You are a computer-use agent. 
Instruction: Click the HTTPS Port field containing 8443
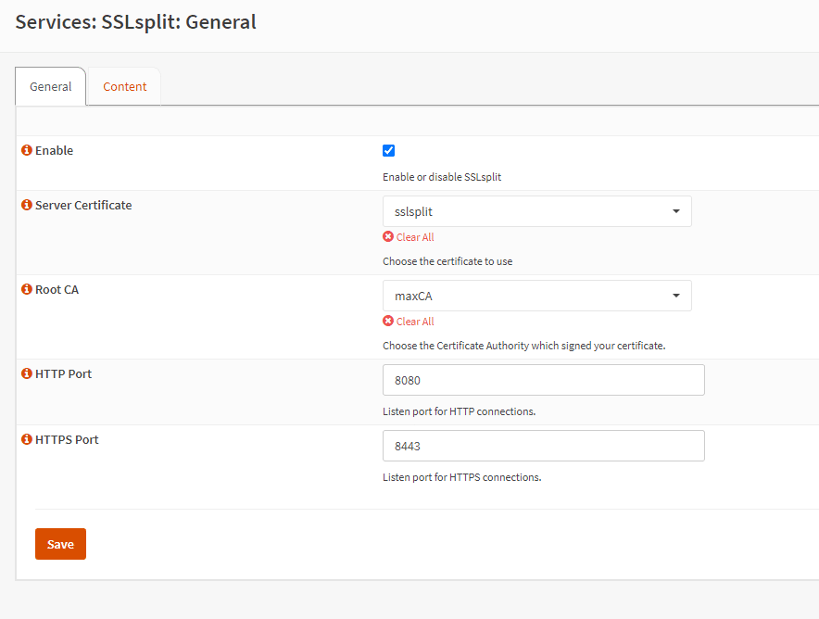(543, 446)
